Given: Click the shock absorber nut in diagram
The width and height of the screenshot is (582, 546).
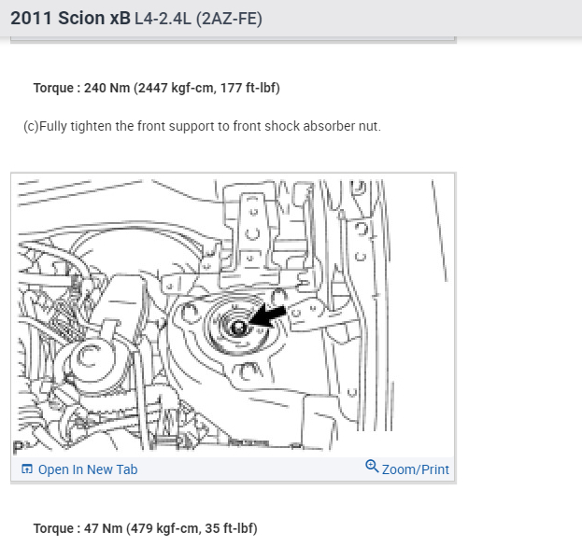Looking at the screenshot, I should pos(238,328).
